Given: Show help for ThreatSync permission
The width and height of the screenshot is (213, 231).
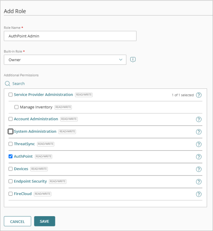Looking at the screenshot, I should 198,144.
